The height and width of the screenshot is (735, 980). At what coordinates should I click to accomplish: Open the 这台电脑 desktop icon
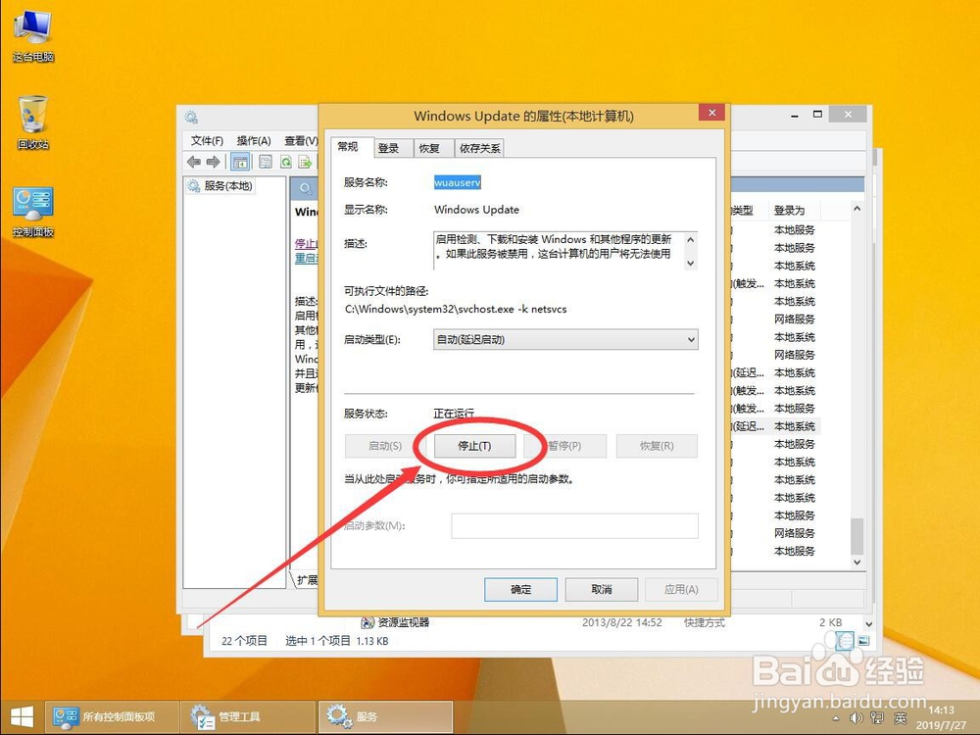(x=33, y=35)
